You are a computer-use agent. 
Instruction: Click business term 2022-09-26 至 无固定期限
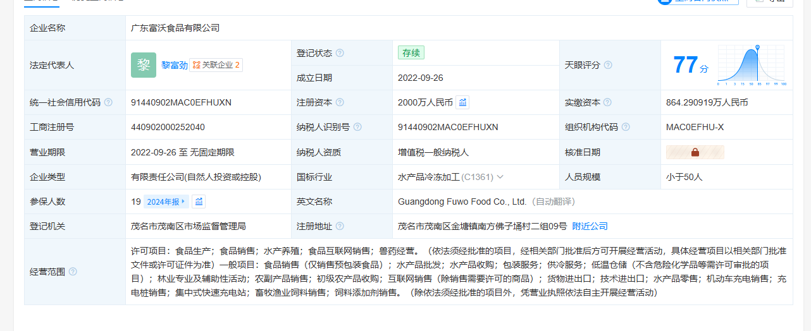[183, 152]
